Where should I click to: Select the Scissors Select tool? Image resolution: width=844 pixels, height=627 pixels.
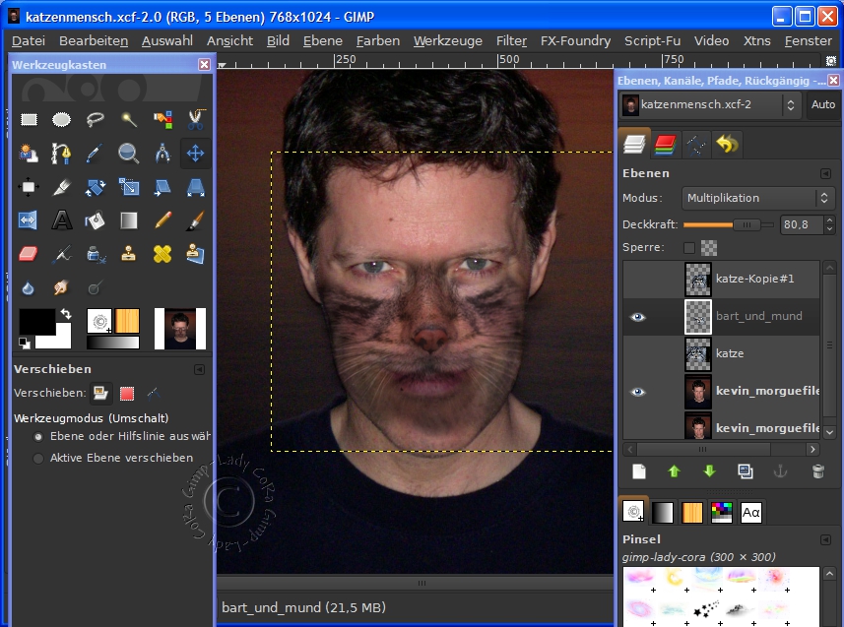[195, 119]
